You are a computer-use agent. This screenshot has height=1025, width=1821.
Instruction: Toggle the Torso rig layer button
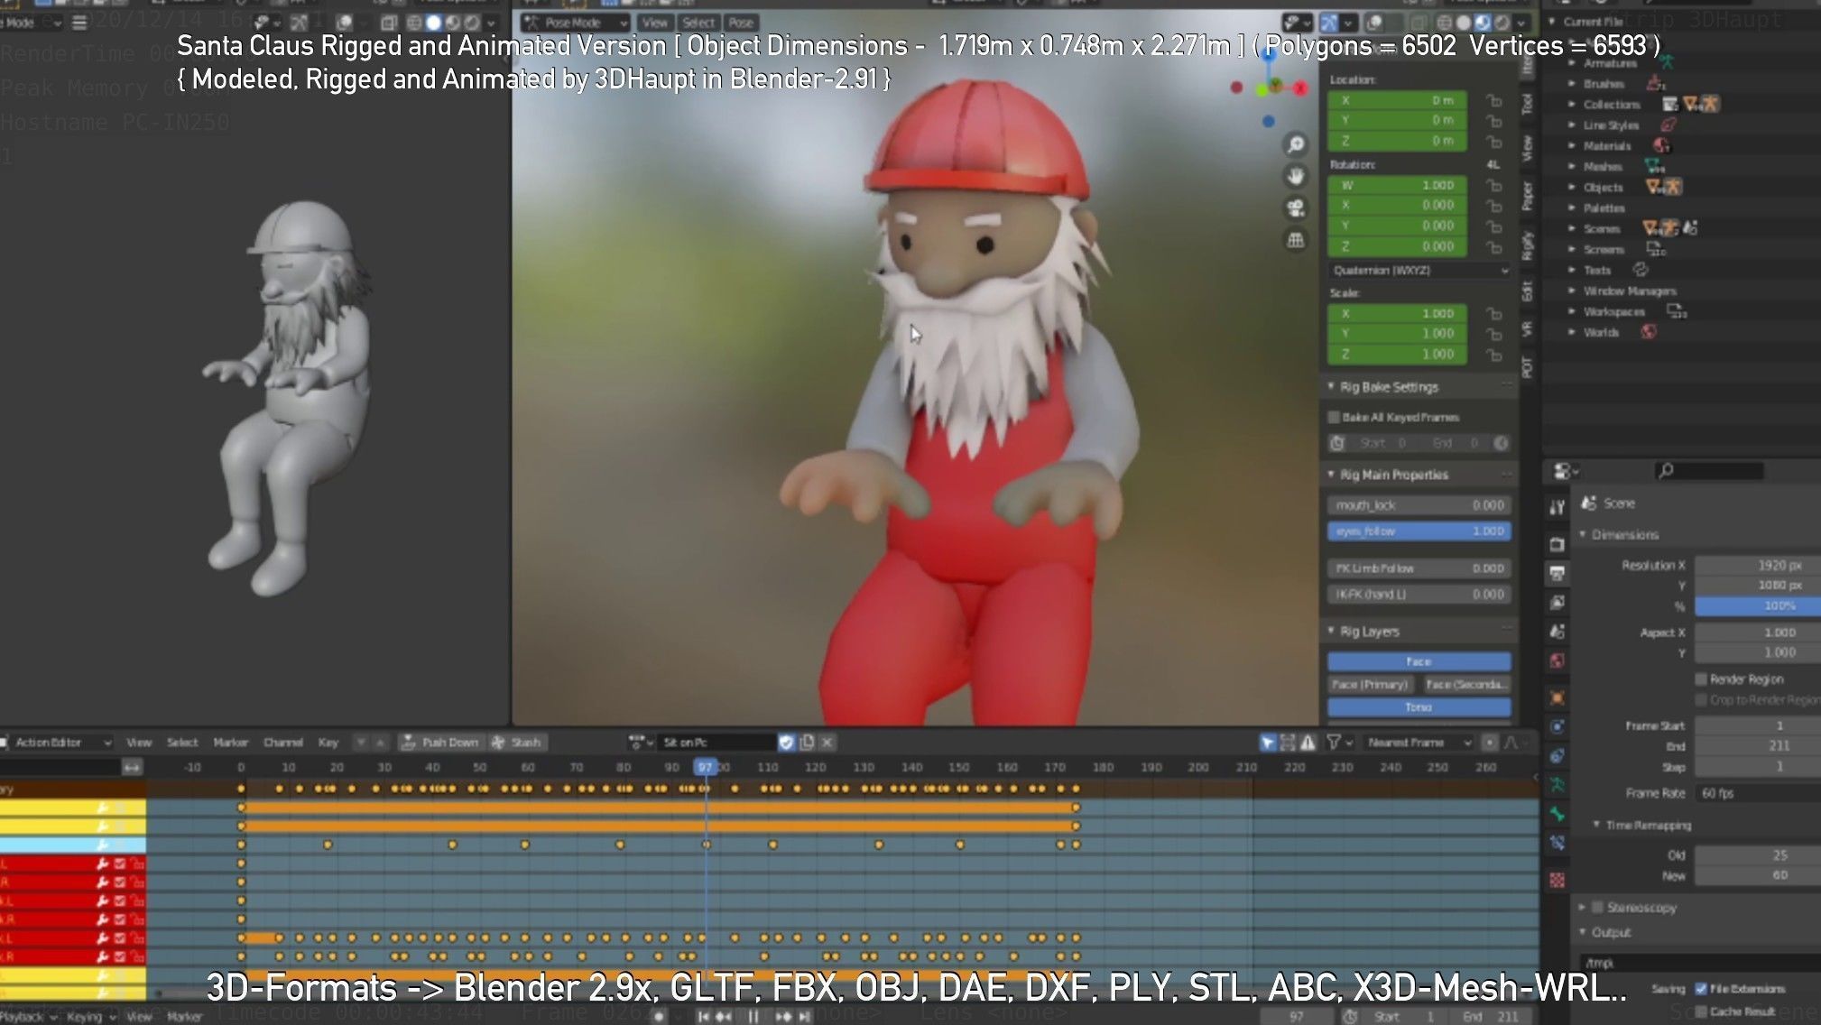[1419, 706]
